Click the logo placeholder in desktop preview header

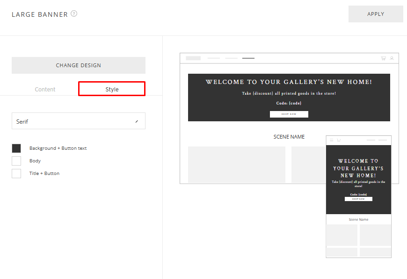point(193,58)
